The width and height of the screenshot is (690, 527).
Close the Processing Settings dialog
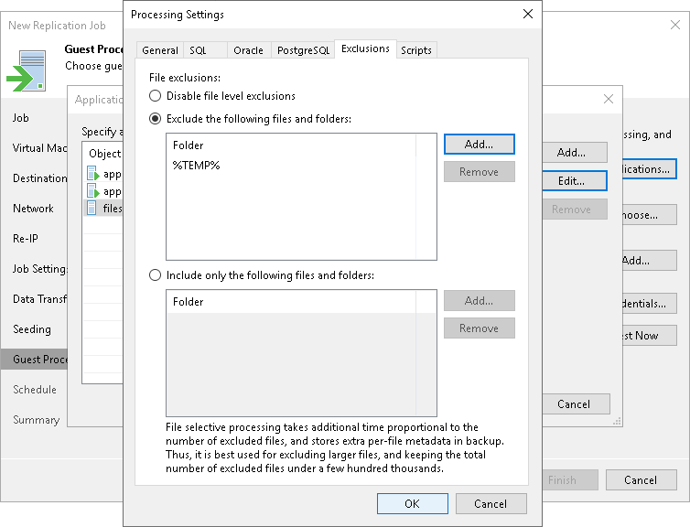tap(528, 14)
